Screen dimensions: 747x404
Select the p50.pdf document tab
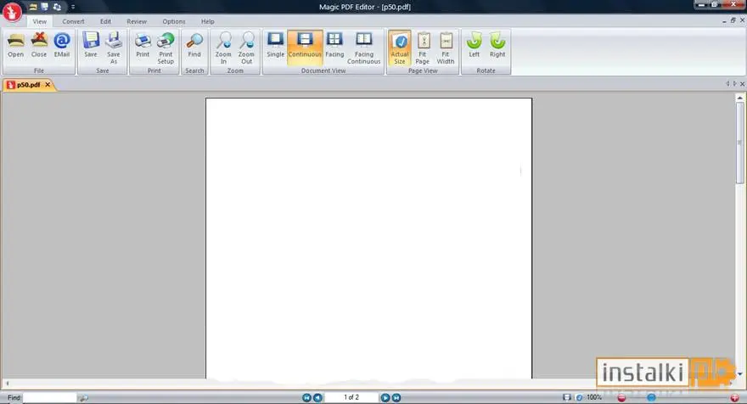pyautogui.click(x=29, y=85)
